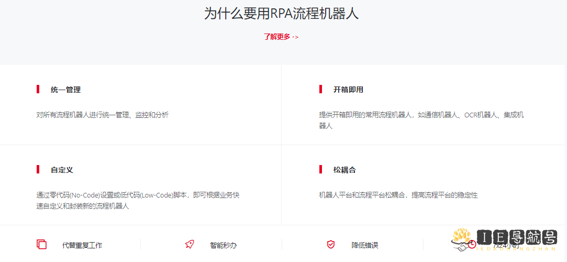Click the 降低错误 label

365,245
